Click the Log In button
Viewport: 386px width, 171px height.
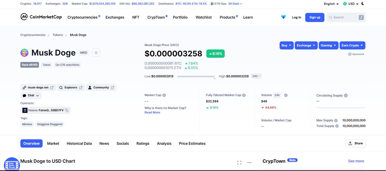coord(297,17)
